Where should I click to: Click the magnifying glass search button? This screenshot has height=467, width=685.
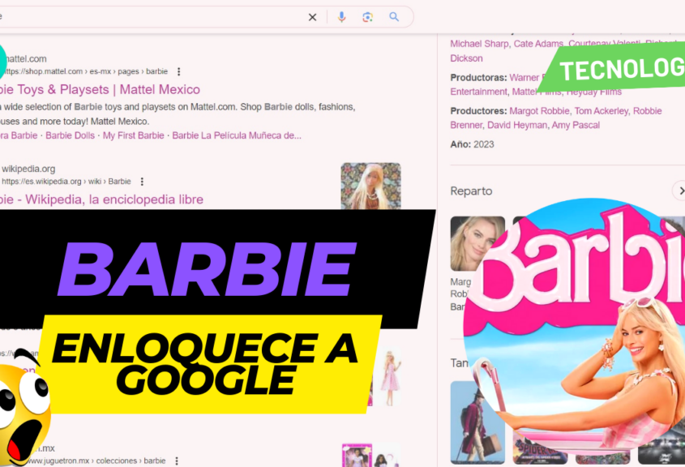(x=394, y=17)
